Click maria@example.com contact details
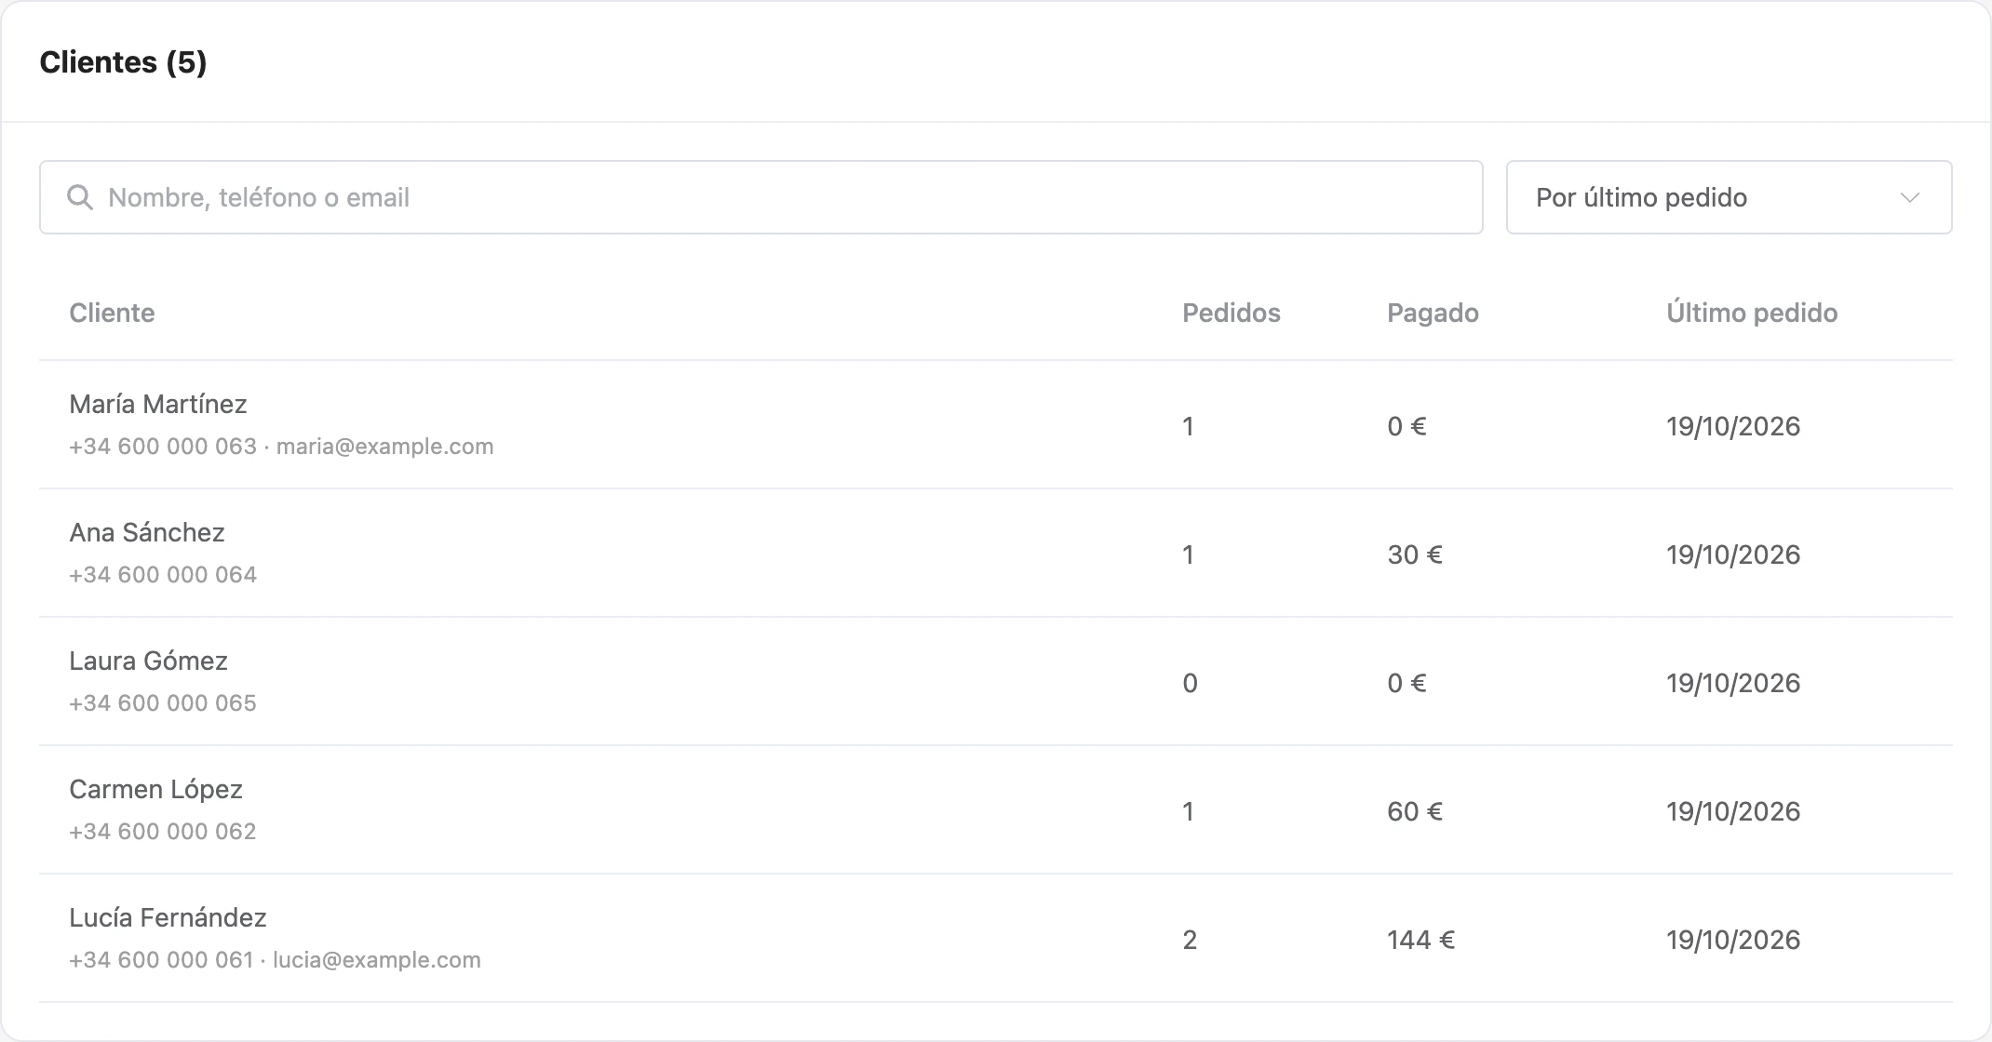The image size is (1992, 1042). coord(384,447)
